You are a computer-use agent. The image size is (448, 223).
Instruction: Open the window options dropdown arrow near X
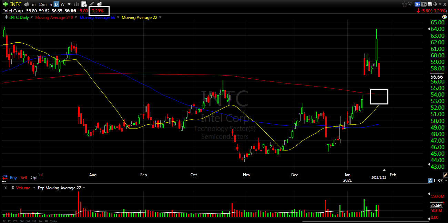coord(440,4)
